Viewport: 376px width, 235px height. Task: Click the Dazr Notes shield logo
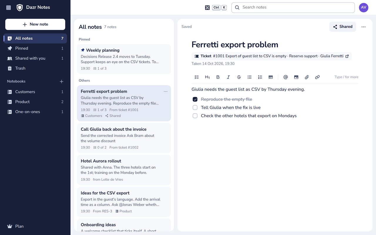20,8
